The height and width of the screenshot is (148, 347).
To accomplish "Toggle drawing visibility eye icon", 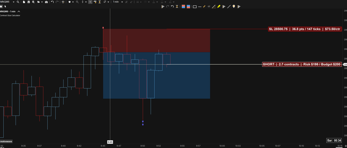I will coord(209,7).
